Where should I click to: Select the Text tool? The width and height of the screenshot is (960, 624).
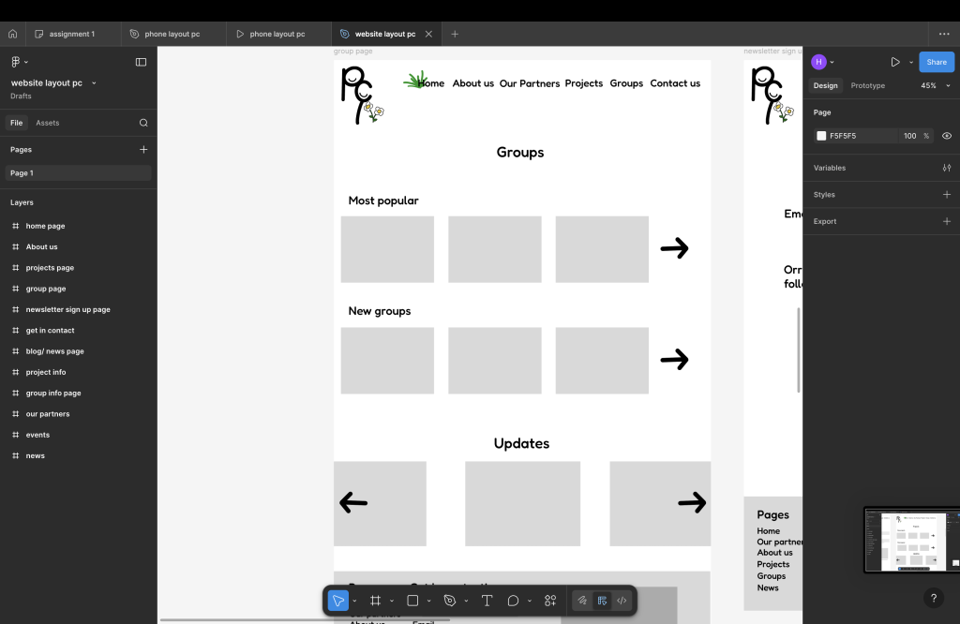tap(487, 601)
